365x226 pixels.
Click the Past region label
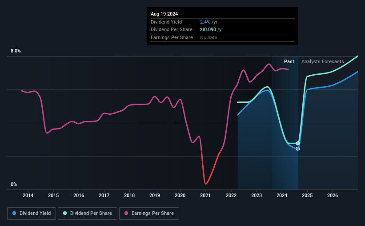click(x=289, y=61)
